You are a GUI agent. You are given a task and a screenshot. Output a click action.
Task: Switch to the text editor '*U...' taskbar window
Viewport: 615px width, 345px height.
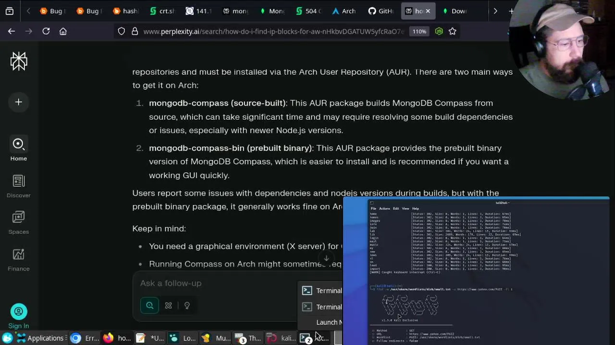coord(149,338)
